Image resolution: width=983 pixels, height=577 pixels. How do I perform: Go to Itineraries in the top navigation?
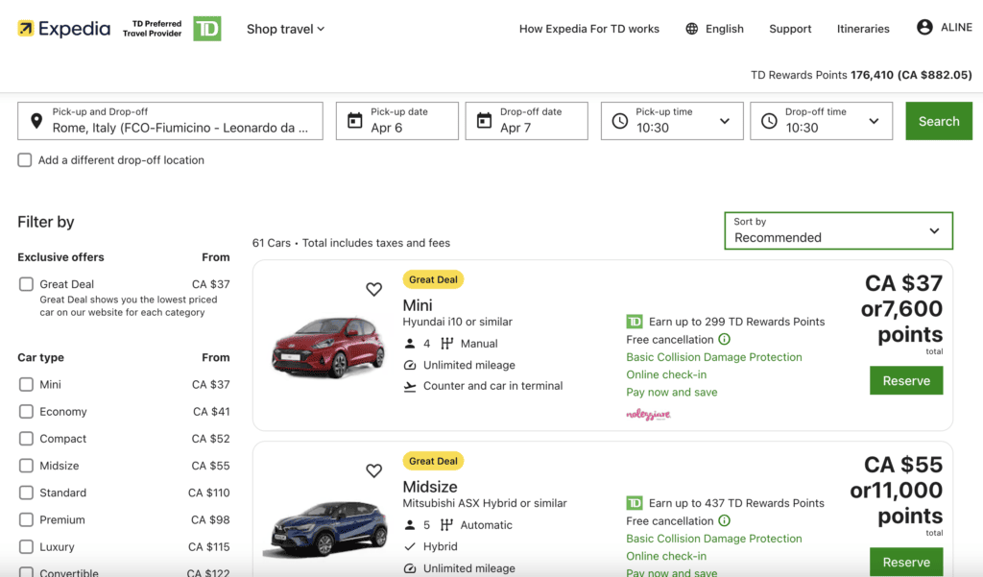click(863, 29)
